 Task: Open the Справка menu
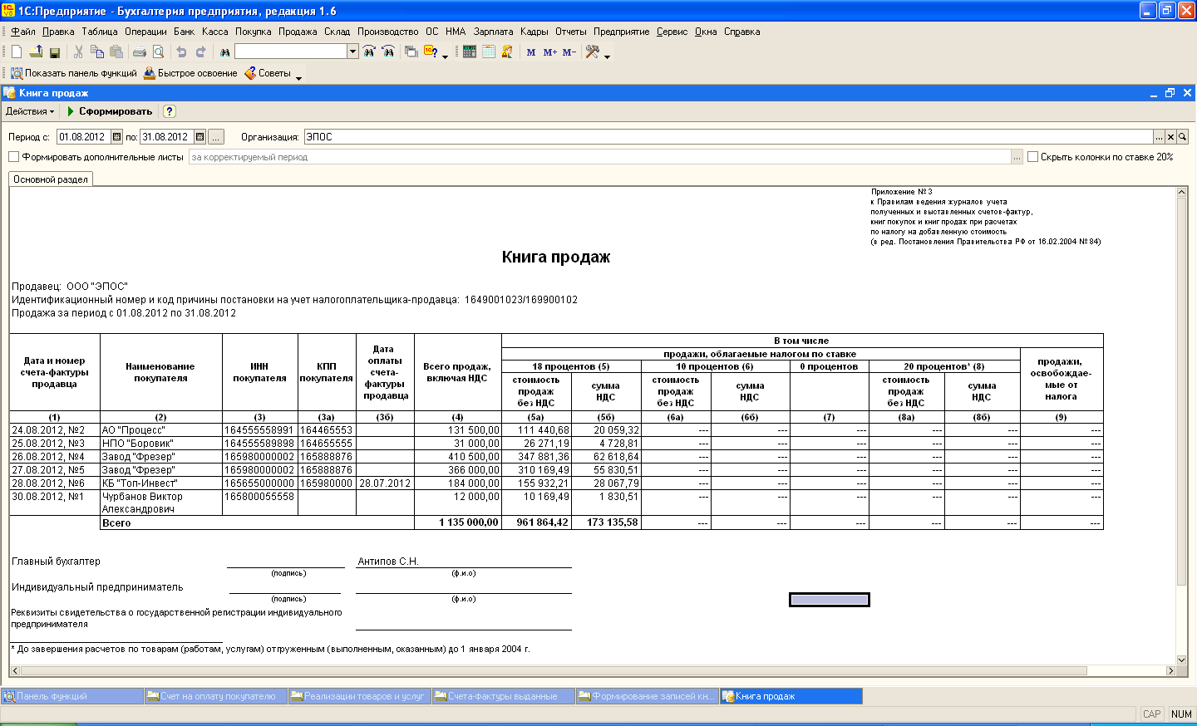(x=742, y=32)
